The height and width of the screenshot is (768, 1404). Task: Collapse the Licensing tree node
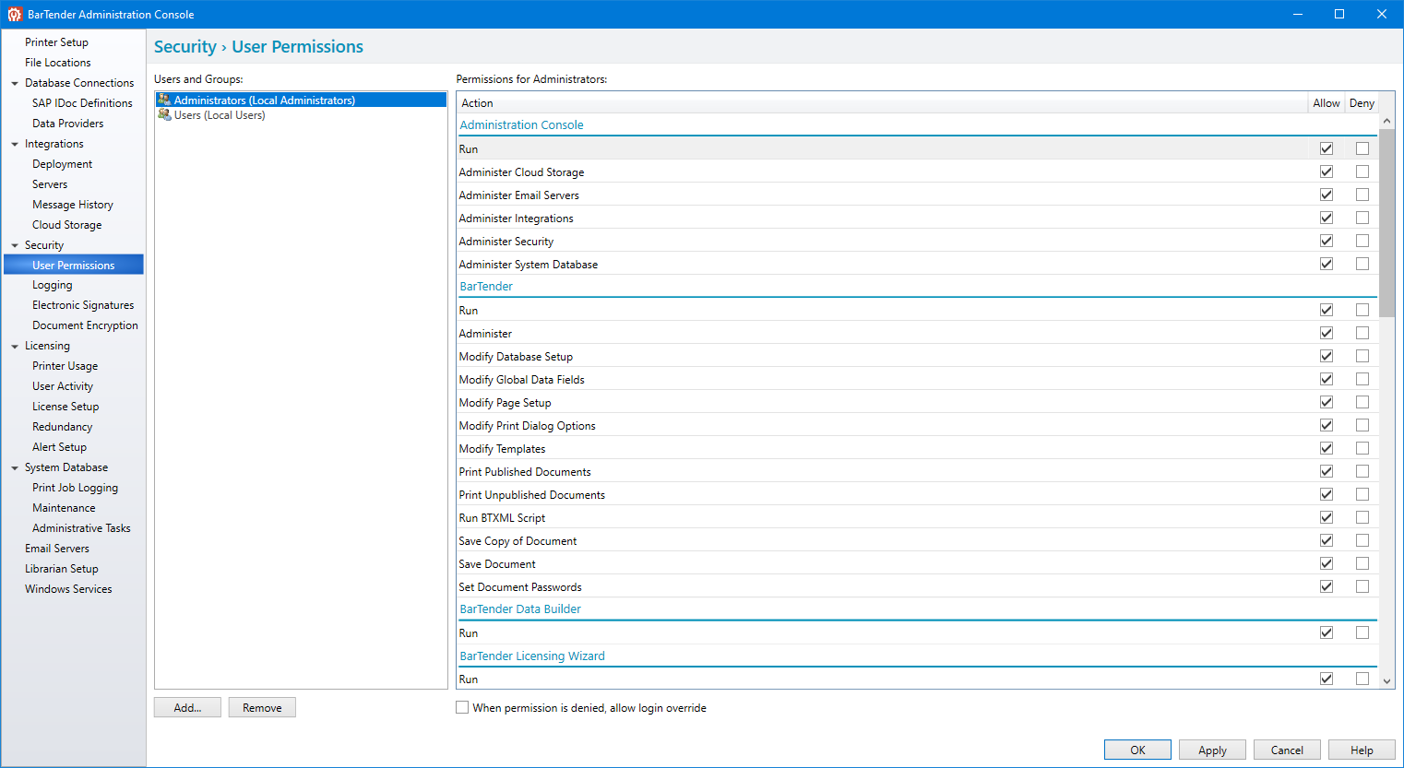tap(15, 347)
